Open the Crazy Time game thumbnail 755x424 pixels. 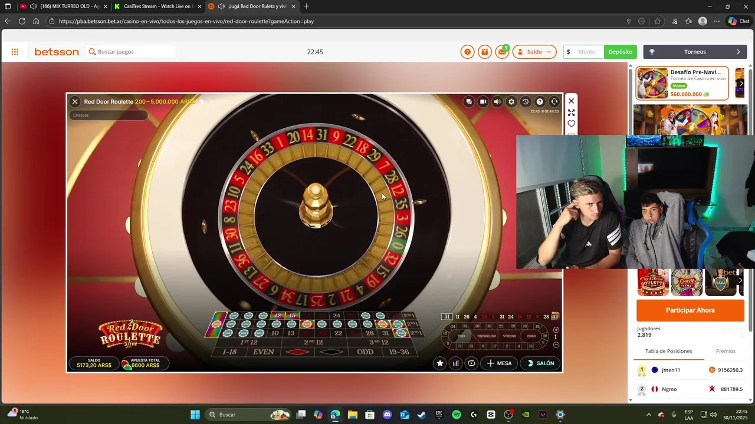click(x=687, y=282)
